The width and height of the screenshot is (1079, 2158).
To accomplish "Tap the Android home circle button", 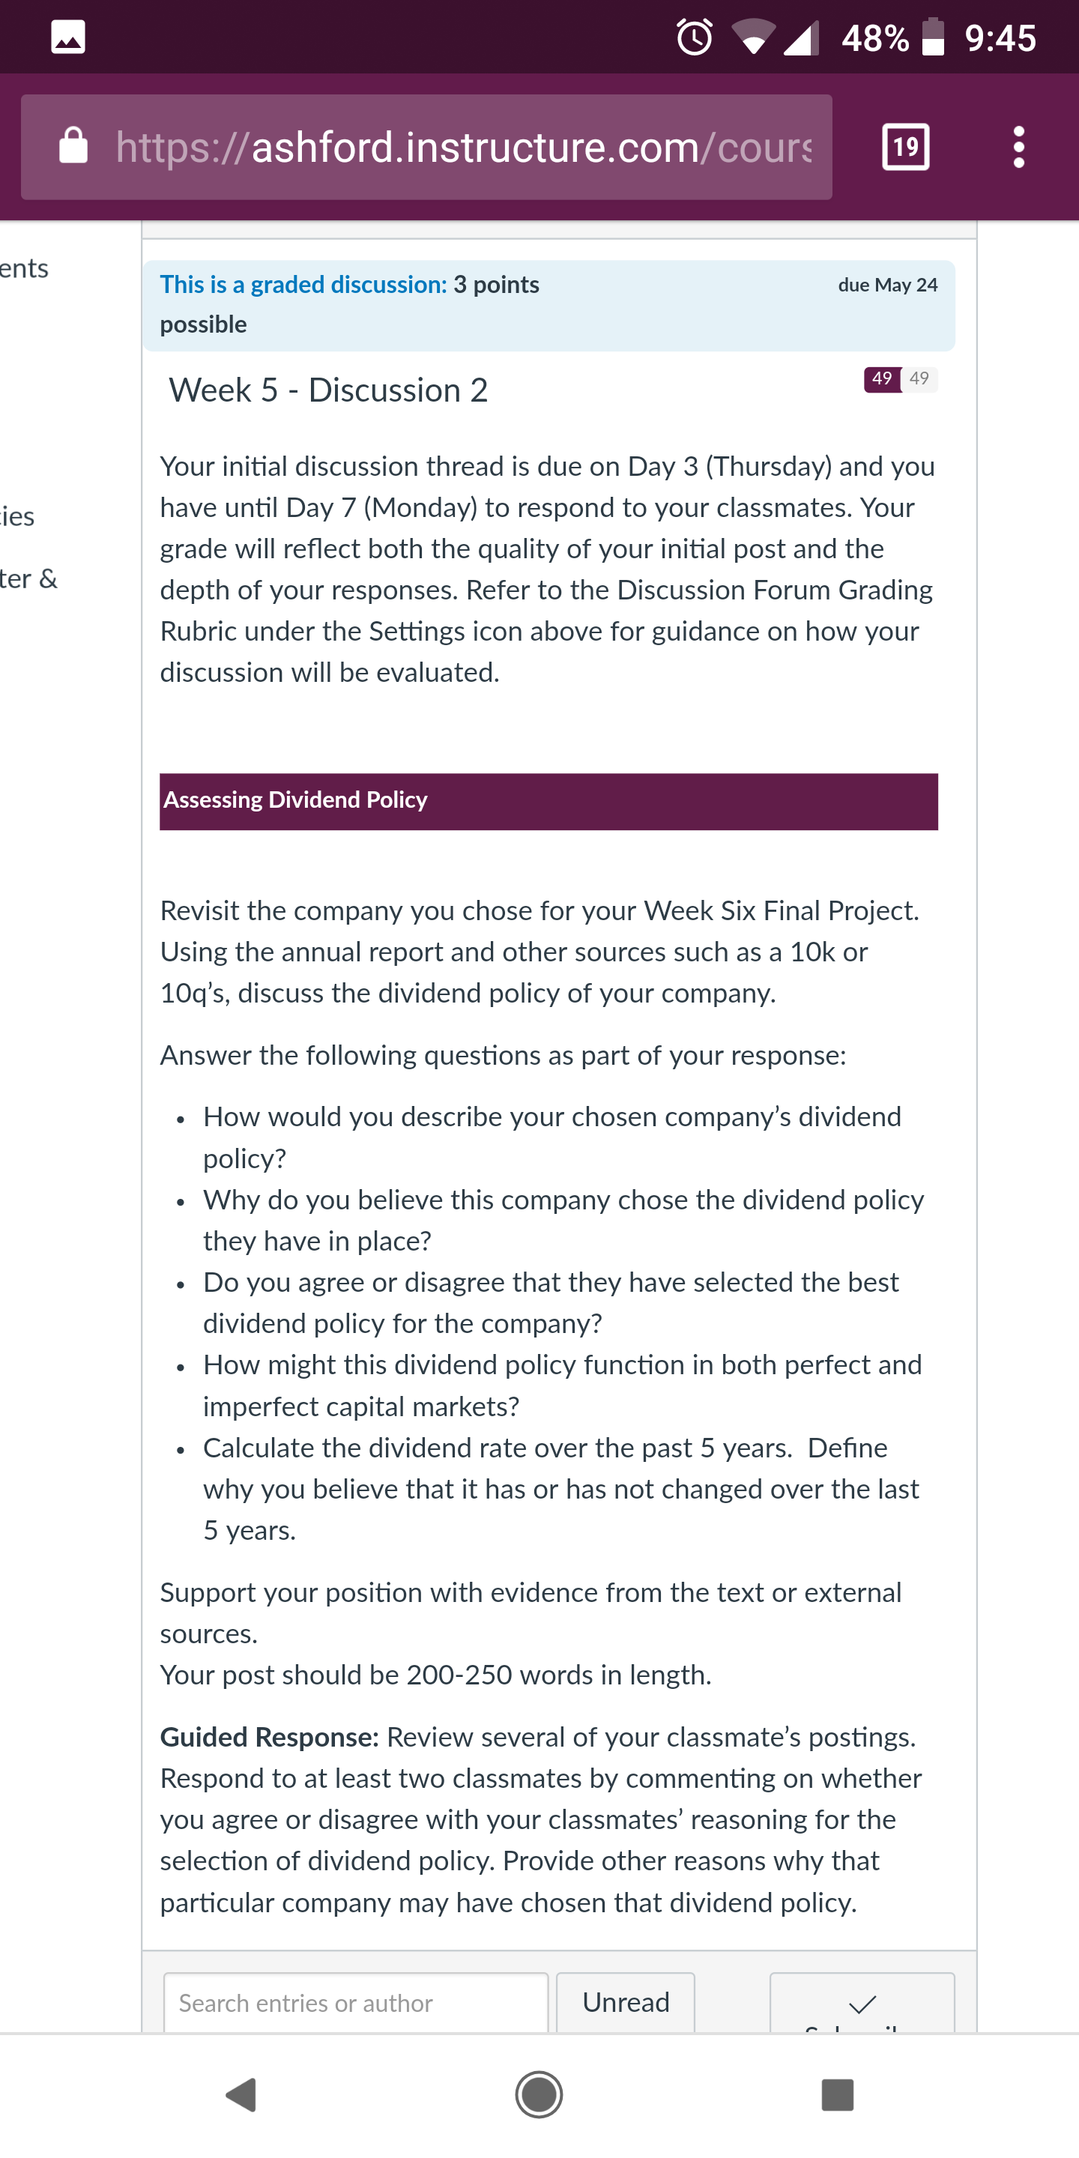I will pyautogui.click(x=539, y=2094).
